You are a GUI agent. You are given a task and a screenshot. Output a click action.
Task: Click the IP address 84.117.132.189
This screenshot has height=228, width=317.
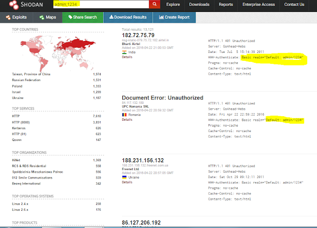(x=133, y=103)
